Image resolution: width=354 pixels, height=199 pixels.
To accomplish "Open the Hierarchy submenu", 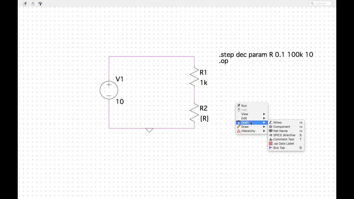I will 252,131.
